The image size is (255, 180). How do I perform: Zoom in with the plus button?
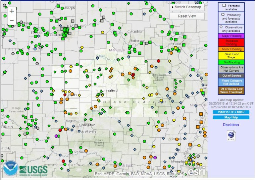click(12, 11)
